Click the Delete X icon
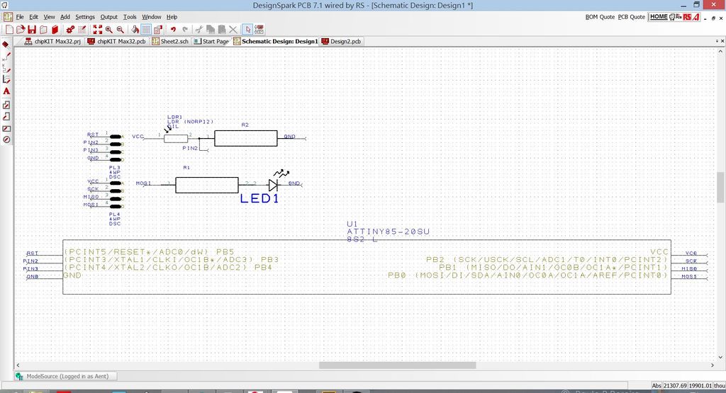Image resolution: width=726 pixels, height=393 pixels. click(x=233, y=30)
